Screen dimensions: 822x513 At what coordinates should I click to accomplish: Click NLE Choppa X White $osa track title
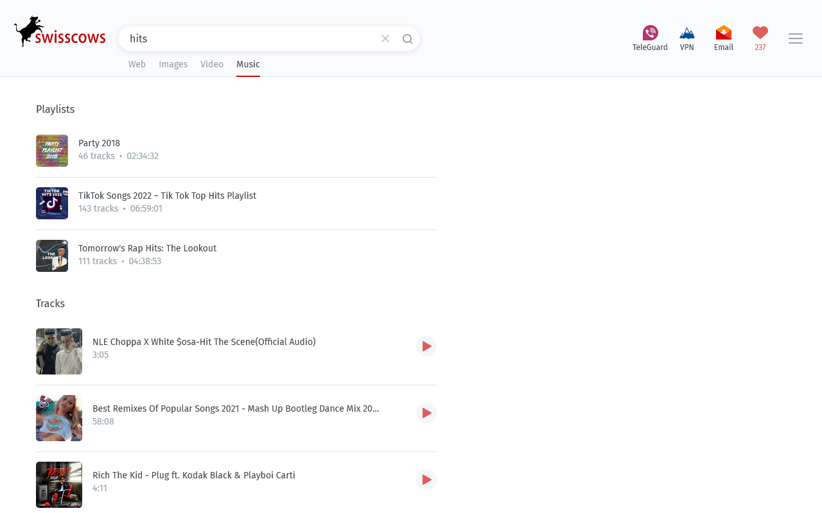204,342
